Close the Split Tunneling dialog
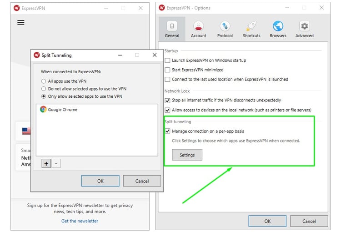341x232 pixels. point(155,55)
